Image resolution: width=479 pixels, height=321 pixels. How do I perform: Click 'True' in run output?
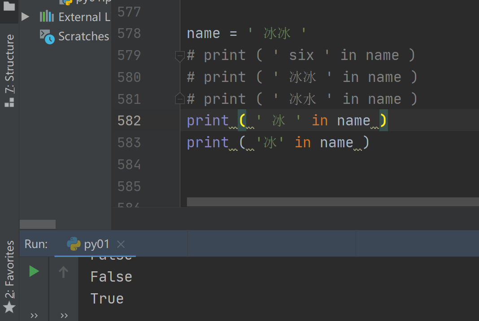[x=107, y=299]
